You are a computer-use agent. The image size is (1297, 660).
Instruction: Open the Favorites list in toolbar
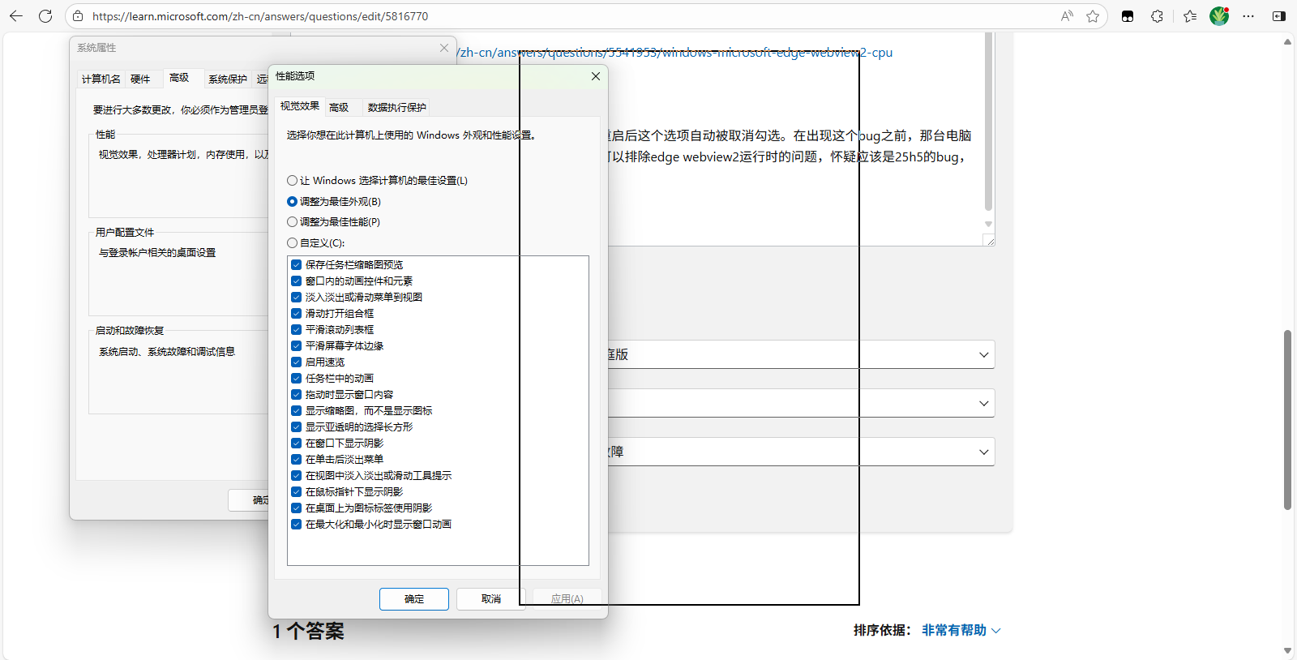[1190, 16]
